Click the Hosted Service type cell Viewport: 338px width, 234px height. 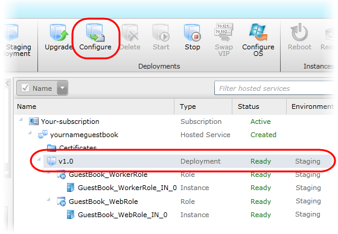click(205, 135)
